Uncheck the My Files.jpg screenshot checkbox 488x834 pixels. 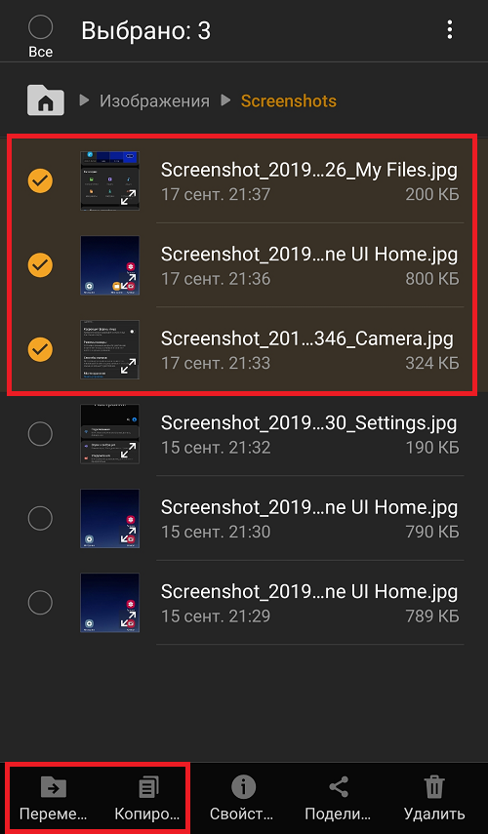[40, 180]
